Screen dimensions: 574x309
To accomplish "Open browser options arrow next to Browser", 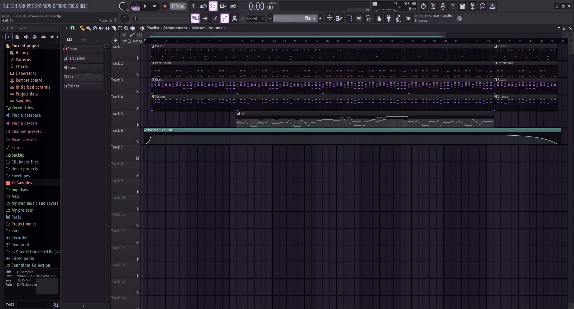I will pos(3,28).
